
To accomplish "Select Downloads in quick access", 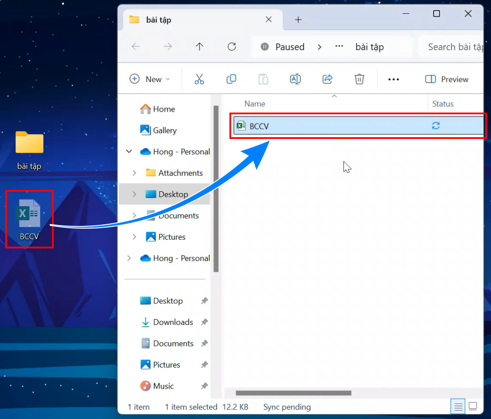I will (173, 322).
